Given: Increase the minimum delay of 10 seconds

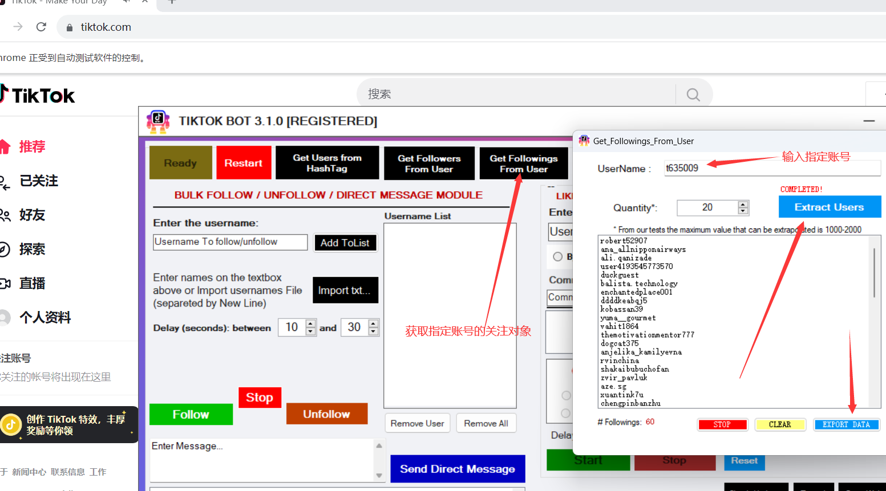Looking at the screenshot, I should pos(310,324).
